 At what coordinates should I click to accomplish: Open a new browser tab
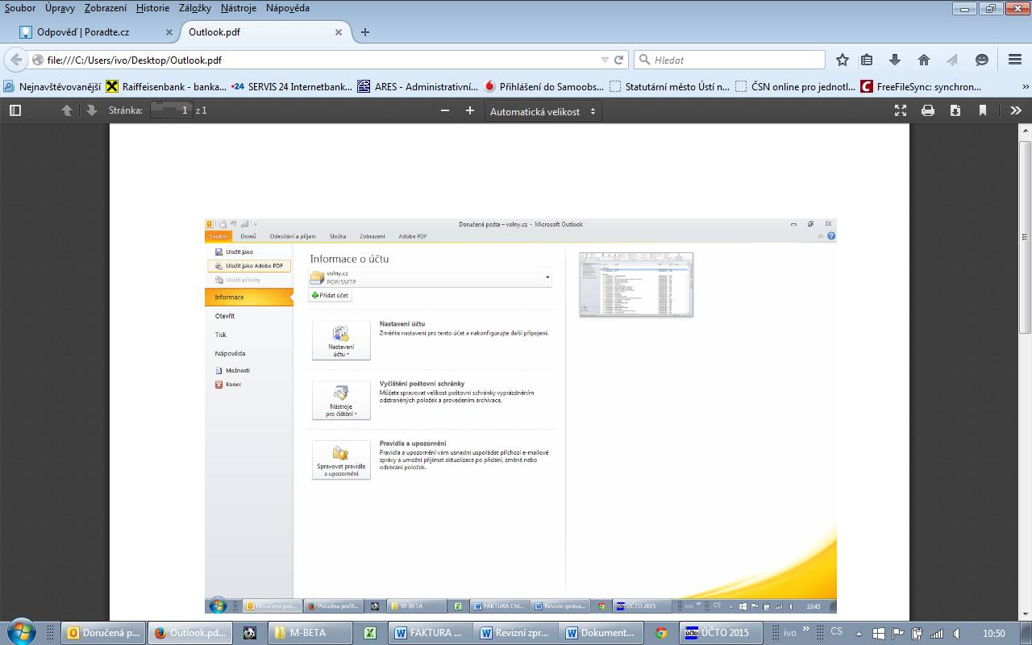tap(365, 32)
